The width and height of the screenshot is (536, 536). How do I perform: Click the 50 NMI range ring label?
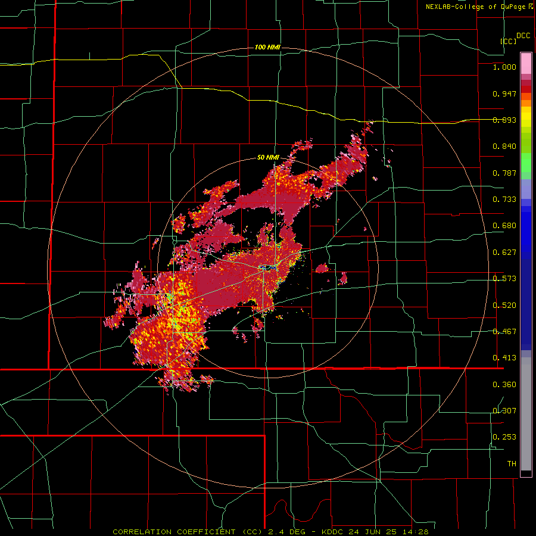click(x=268, y=158)
